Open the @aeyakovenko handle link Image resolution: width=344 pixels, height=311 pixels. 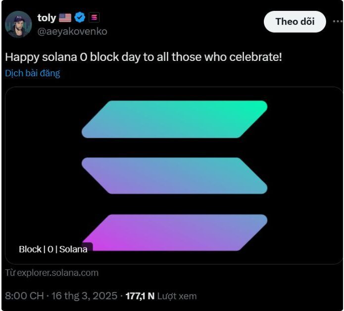(72, 31)
